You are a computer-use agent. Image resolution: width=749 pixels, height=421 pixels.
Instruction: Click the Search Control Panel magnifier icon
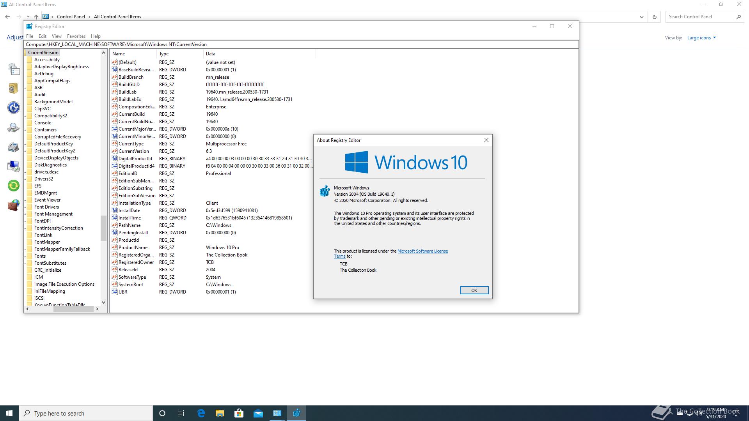pos(738,17)
